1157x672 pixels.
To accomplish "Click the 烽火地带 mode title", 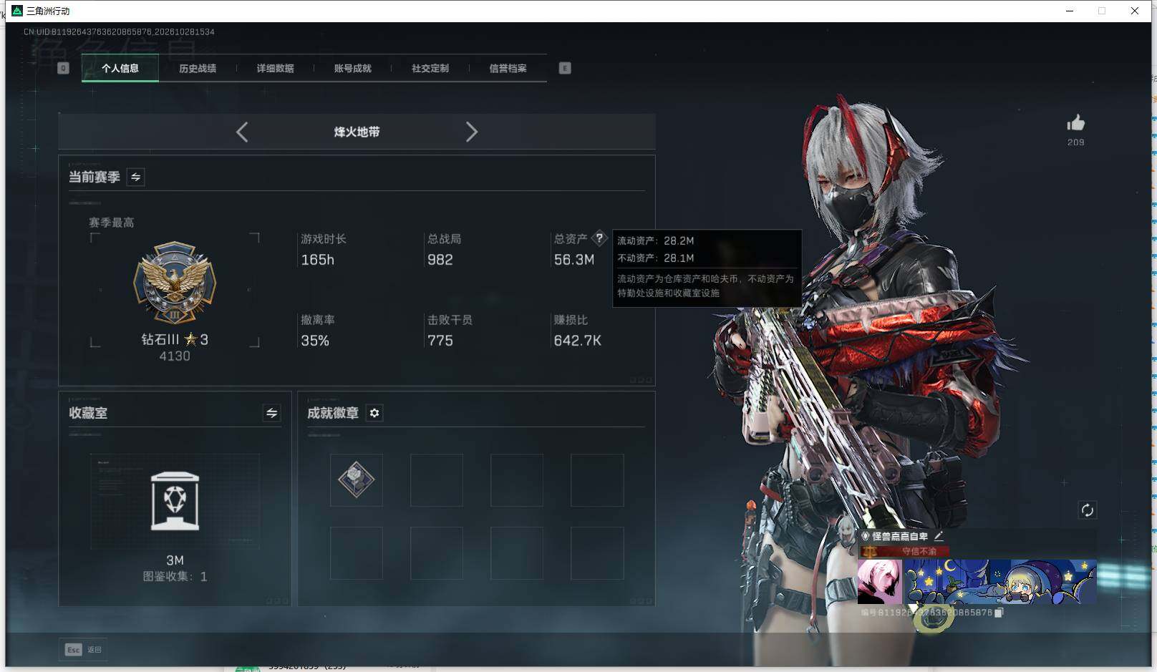I will 357,132.
